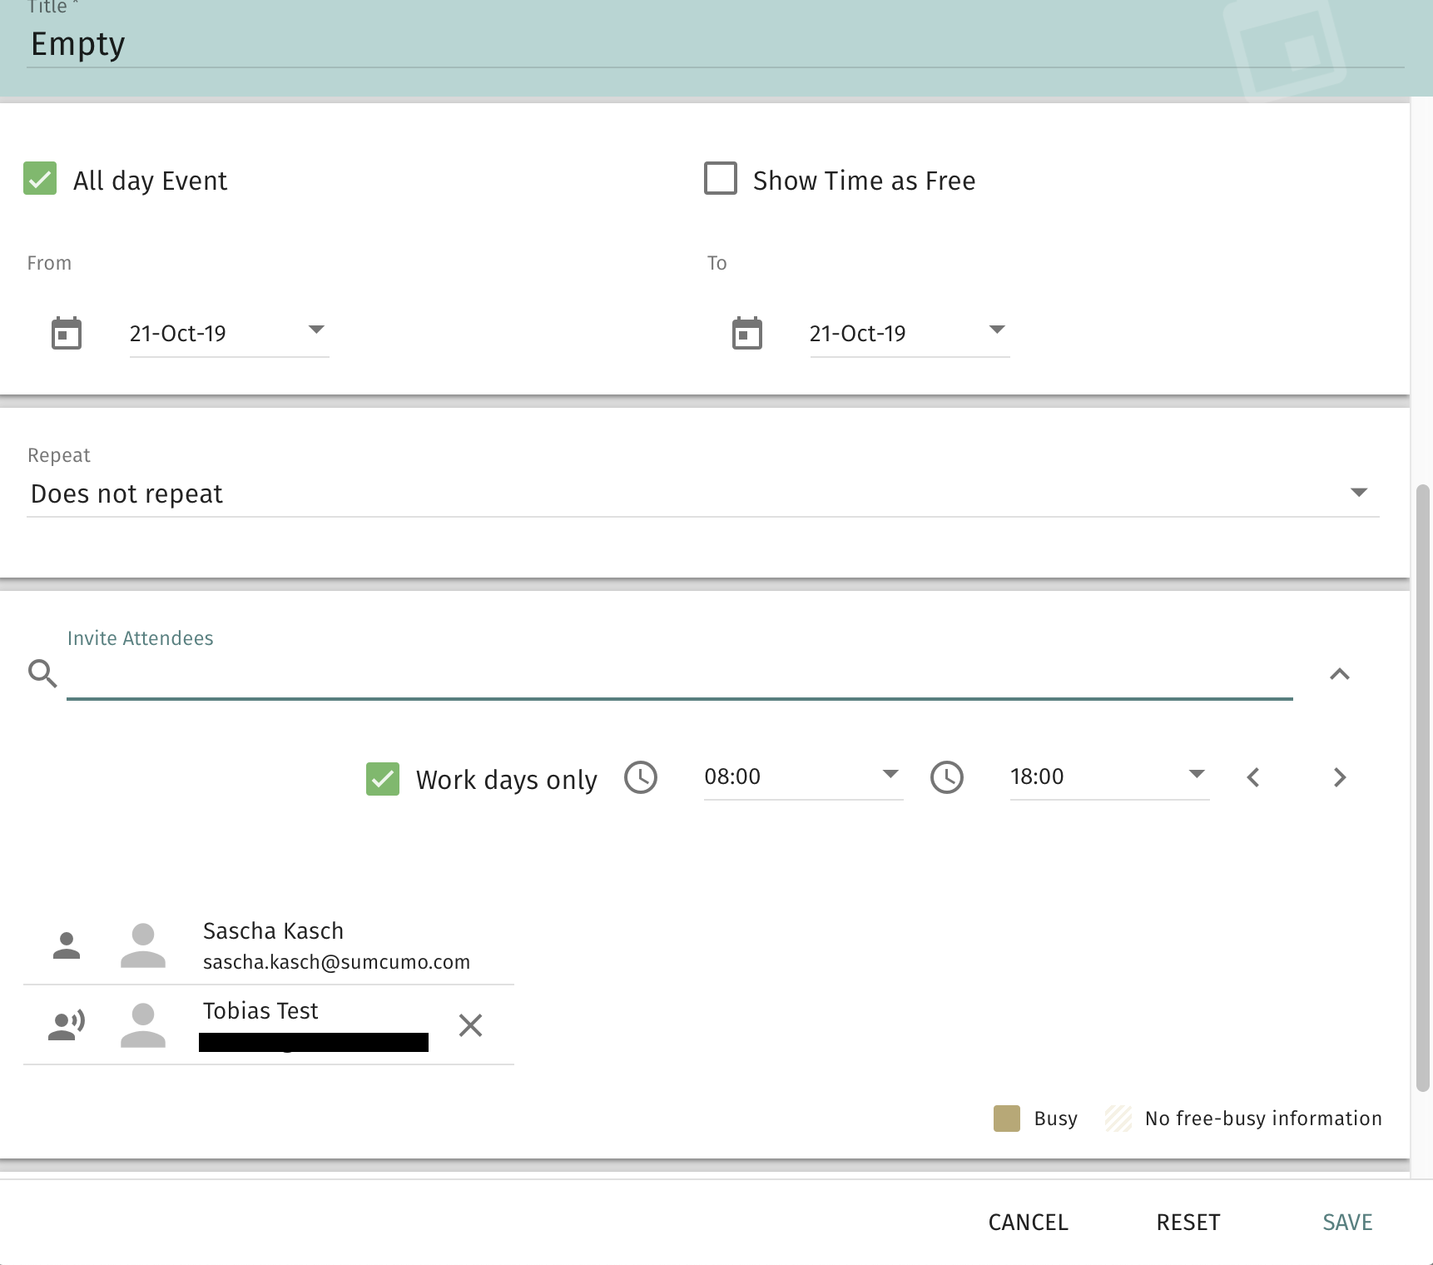Image resolution: width=1433 pixels, height=1265 pixels.
Task: Open the Repeat dropdown
Action: point(1358,493)
